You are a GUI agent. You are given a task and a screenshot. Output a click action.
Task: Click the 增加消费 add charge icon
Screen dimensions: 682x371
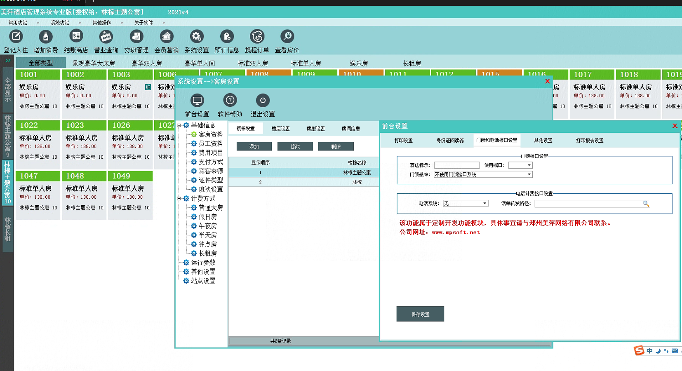[46, 37]
